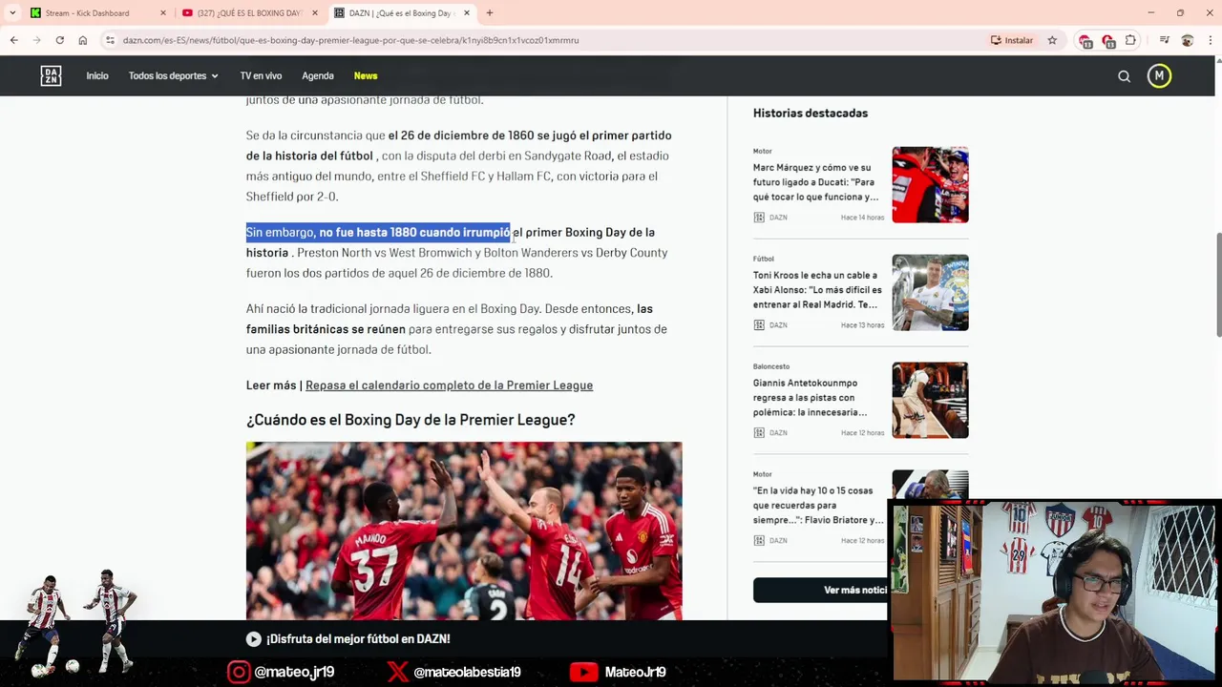Go forward with browser forward arrow
This screenshot has height=687, width=1222.
click(36, 40)
